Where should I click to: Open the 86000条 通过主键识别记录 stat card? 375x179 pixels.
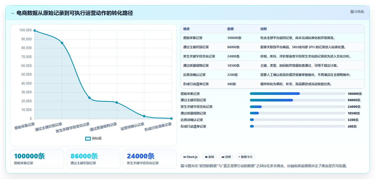coord(93,159)
